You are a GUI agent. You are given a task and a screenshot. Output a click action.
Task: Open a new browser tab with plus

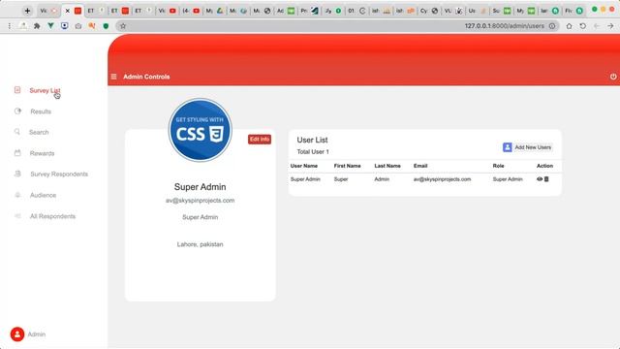click(x=27, y=11)
